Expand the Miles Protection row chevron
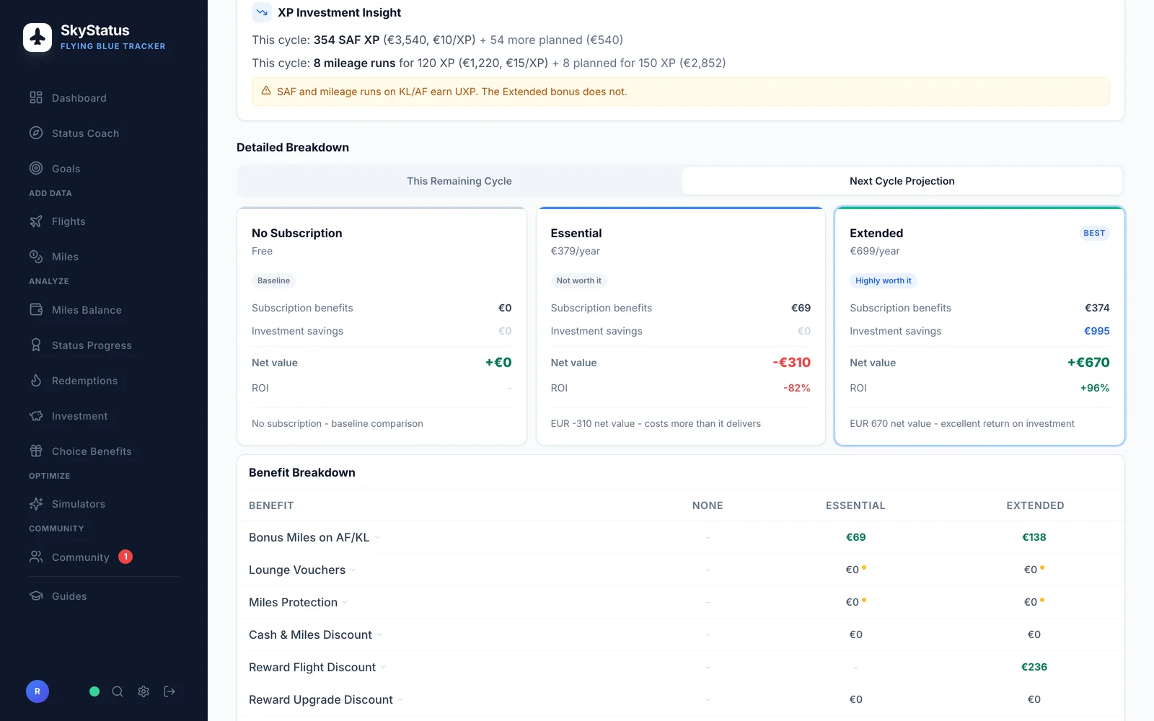The width and height of the screenshot is (1154, 721). tap(345, 602)
